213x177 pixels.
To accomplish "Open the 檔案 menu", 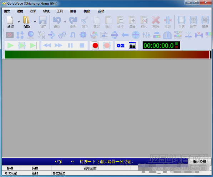I will (x=7, y=11).
